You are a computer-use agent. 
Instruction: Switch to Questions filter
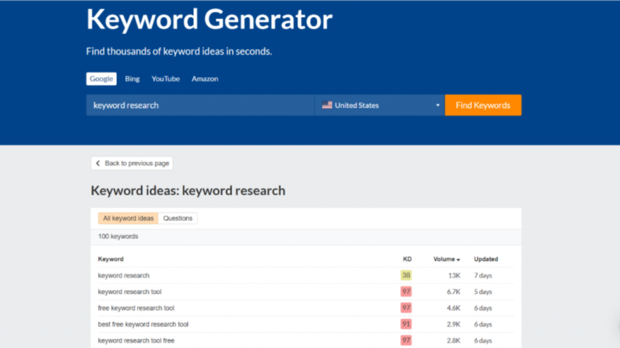[x=177, y=219]
